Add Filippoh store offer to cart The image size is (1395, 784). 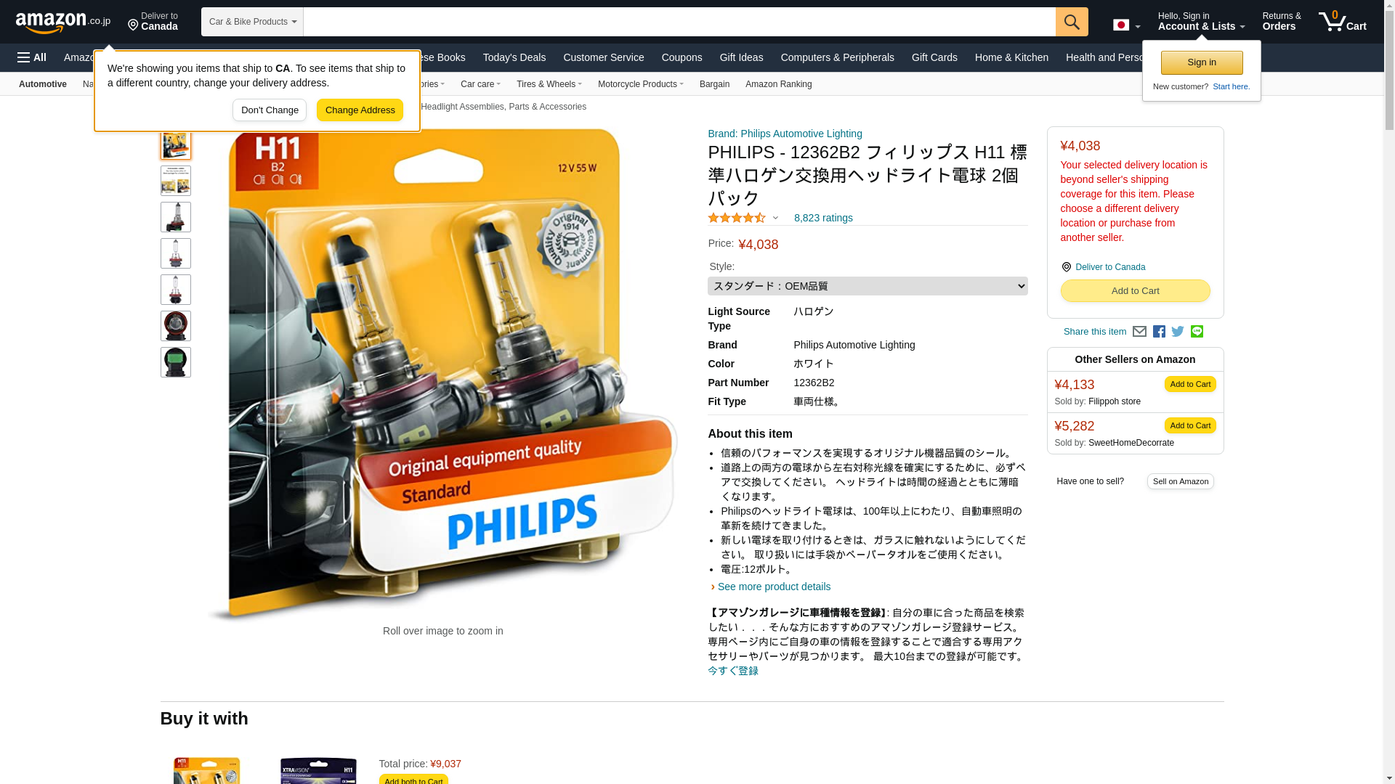pos(1189,384)
